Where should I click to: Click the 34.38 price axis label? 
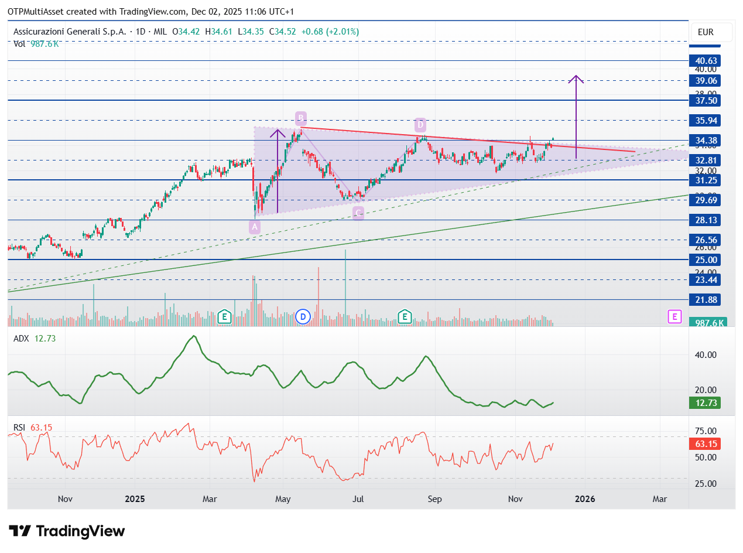click(x=704, y=141)
